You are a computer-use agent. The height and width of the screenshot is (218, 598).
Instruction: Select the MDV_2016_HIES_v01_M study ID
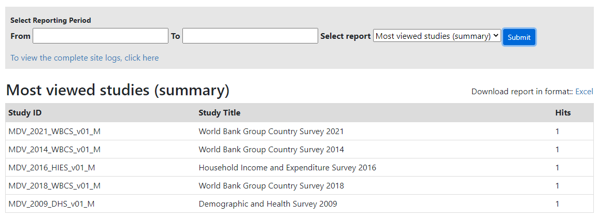click(52, 168)
